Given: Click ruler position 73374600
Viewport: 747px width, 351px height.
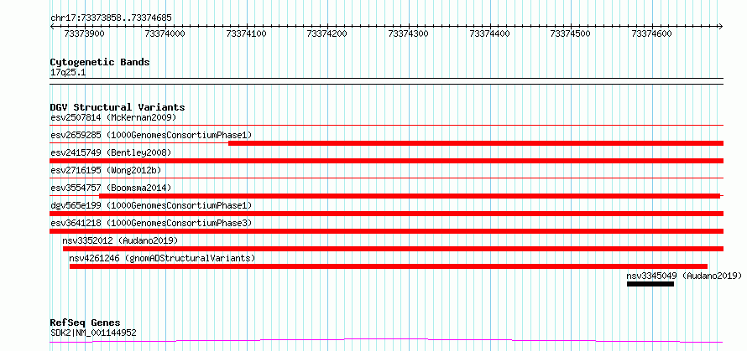Looking at the screenshot, I should click(x=651, y=34).
